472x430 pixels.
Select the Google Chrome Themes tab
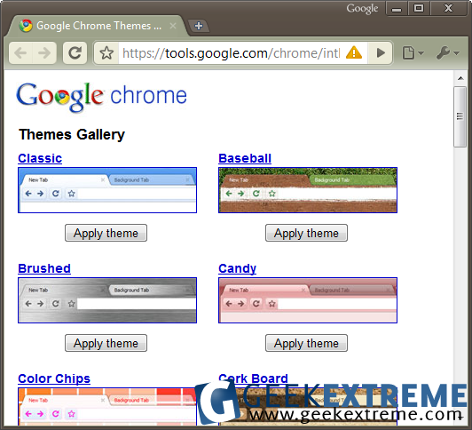98,26
